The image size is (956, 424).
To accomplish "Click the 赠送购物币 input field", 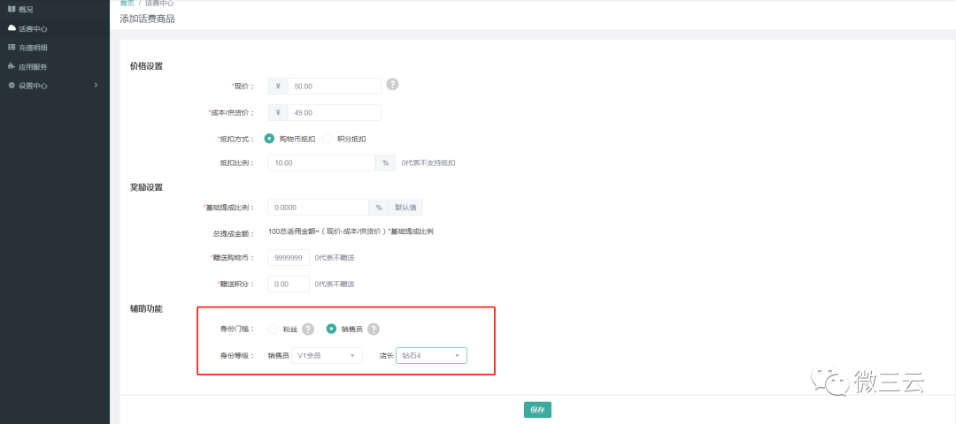I will click(x=289, y=258).
